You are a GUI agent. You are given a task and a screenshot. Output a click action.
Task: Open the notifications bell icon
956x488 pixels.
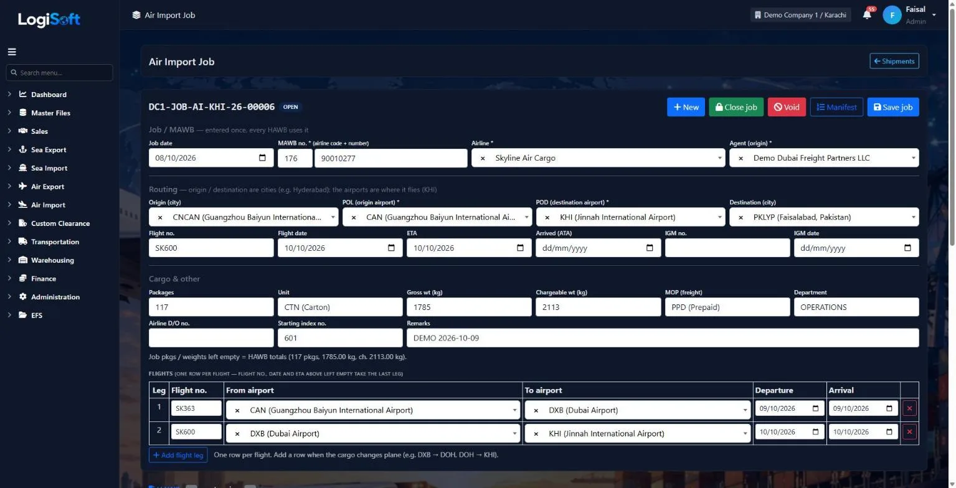(x=867, y=15)
